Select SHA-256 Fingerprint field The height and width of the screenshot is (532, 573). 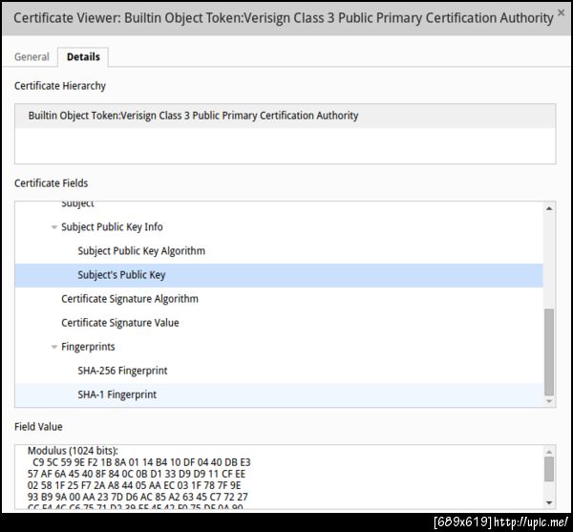pos(279,371)
